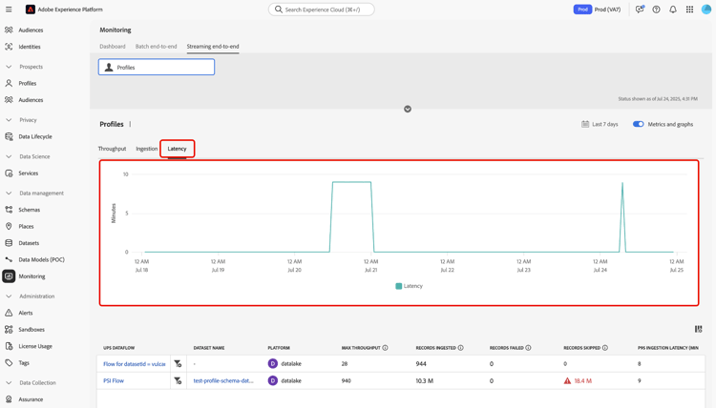Switch to Batch end-to-end tab
This screenshot has width=716, height=408.
coord(156,47)
